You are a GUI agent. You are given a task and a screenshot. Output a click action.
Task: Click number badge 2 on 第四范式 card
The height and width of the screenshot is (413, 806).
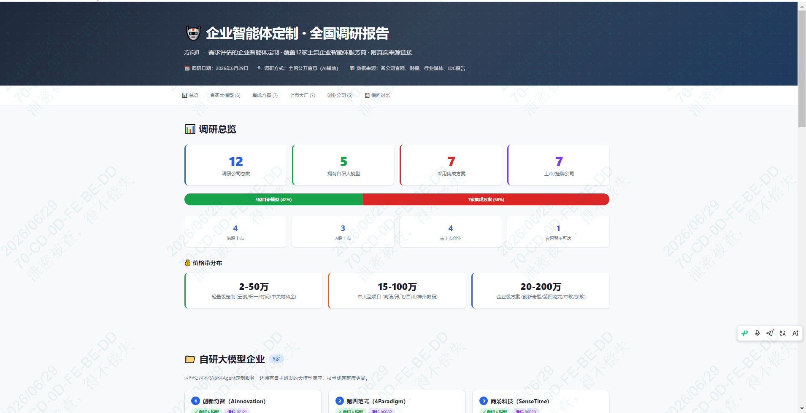[x=340, y=401]
